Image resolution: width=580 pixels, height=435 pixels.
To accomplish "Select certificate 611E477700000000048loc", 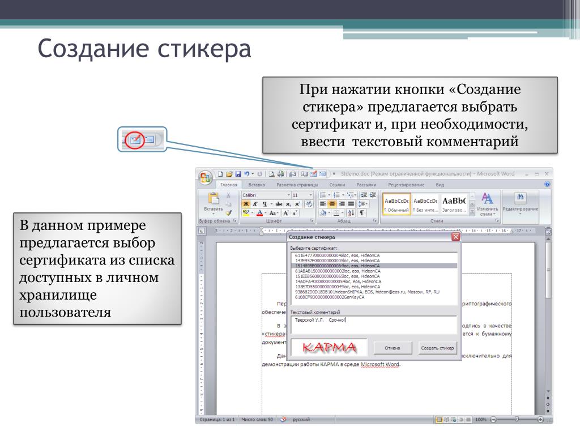I will (x=374, y=255).
